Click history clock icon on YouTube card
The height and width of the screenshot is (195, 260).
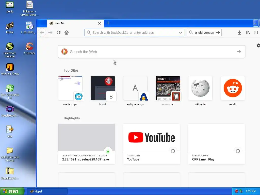(x=173, y=151)
